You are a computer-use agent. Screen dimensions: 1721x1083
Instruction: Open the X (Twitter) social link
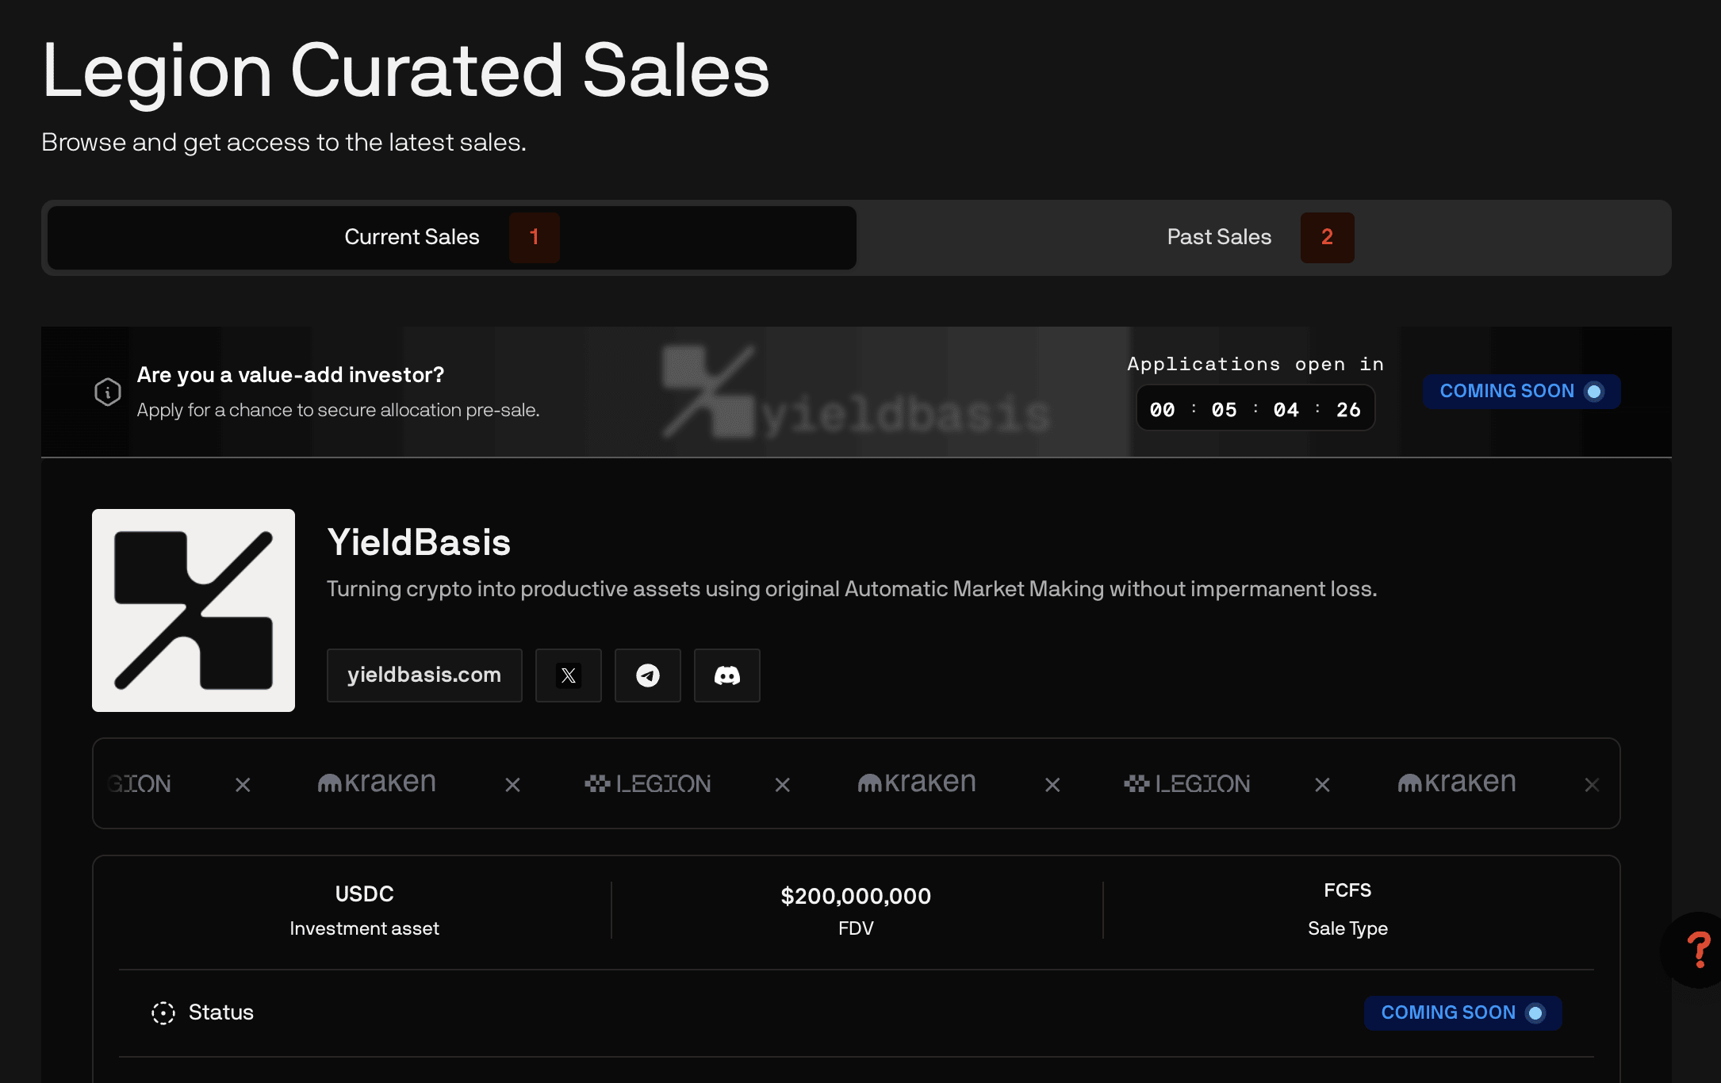pos(568,675)
